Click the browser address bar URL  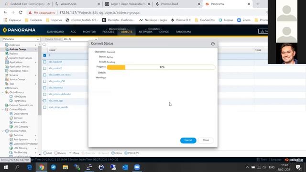click(99, 12)
